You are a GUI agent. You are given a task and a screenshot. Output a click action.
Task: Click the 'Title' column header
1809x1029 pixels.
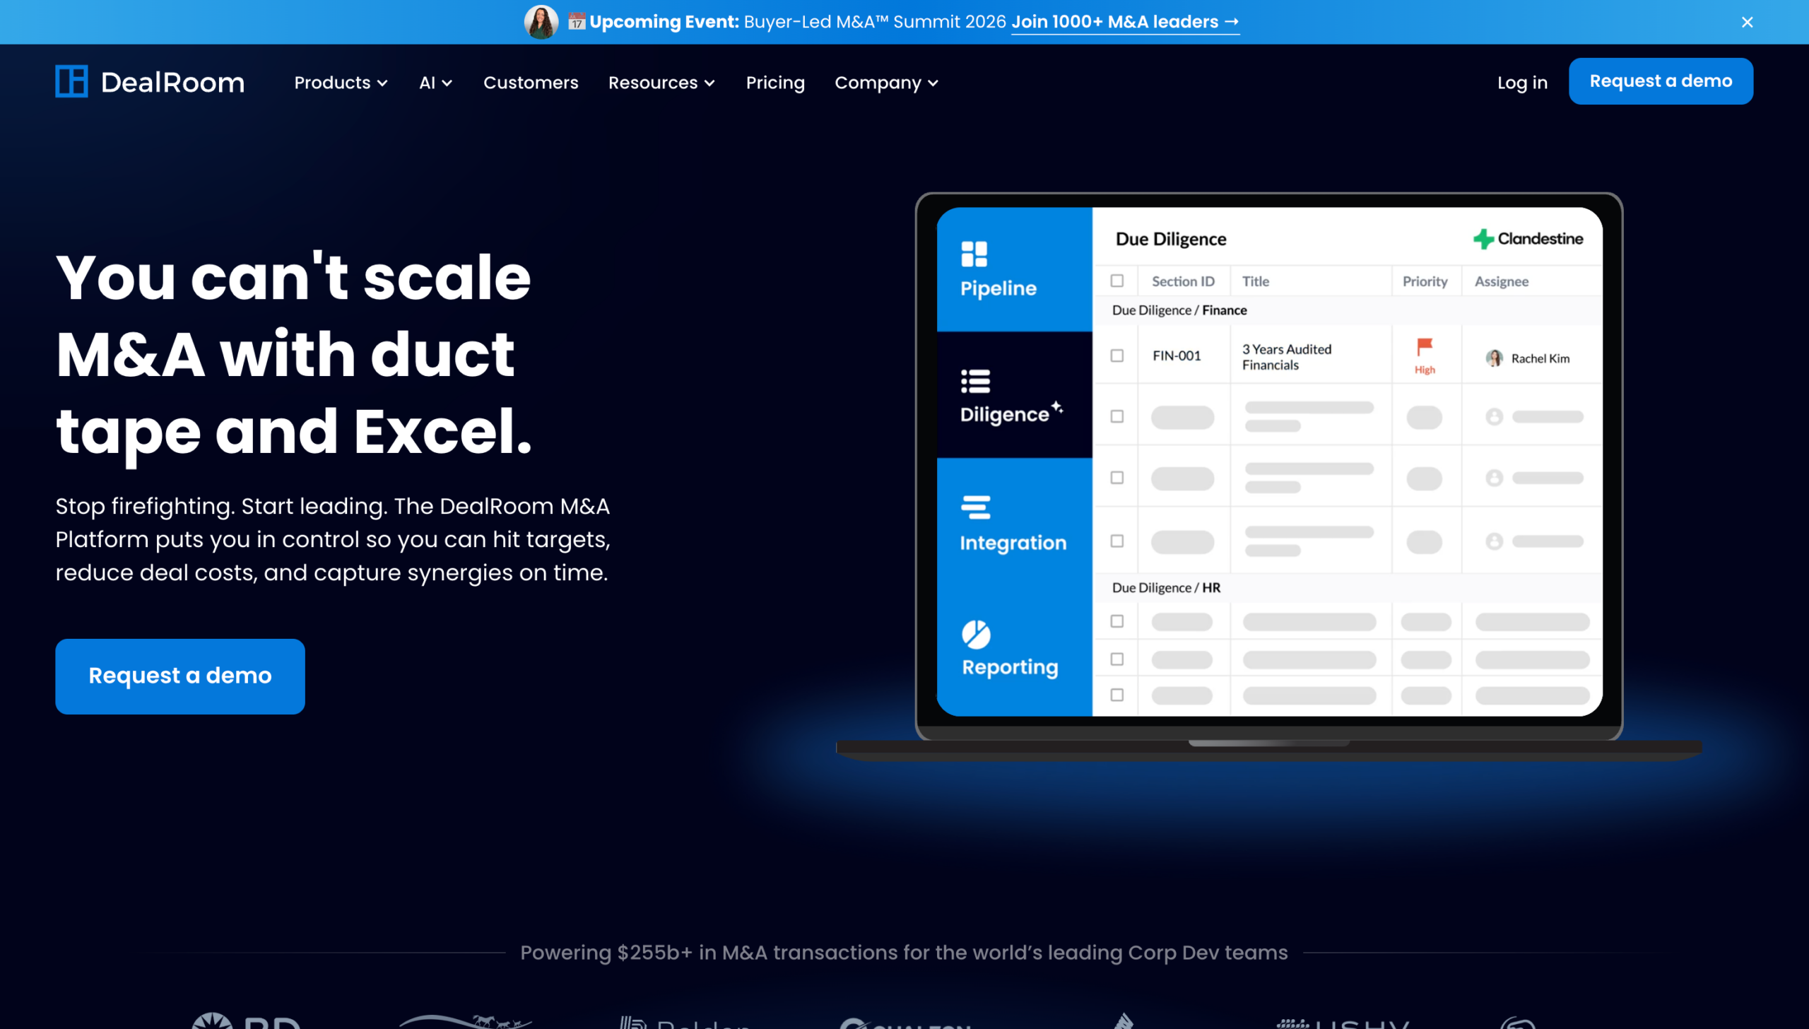click(1255, 281)
